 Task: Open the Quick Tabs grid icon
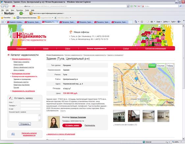point(3,22)
